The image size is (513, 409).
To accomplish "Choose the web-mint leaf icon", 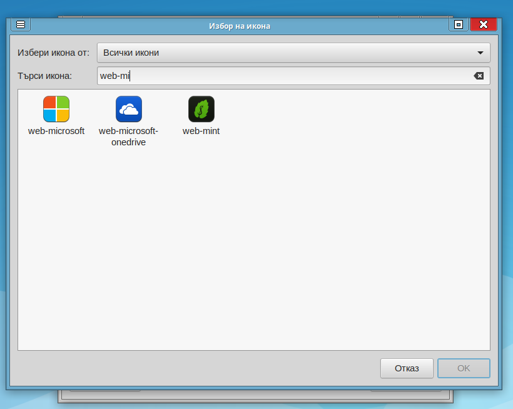I will [201, 109].
